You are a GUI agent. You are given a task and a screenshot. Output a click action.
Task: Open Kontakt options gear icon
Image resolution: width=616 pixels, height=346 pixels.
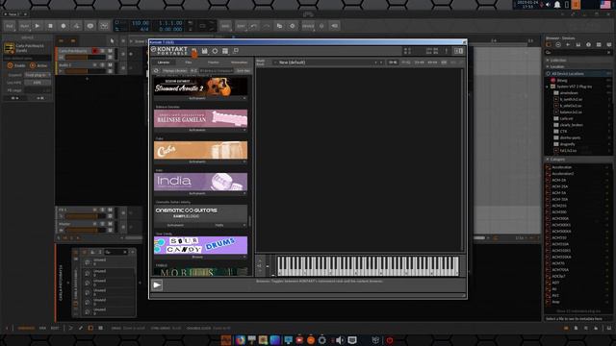coord(215,51)
